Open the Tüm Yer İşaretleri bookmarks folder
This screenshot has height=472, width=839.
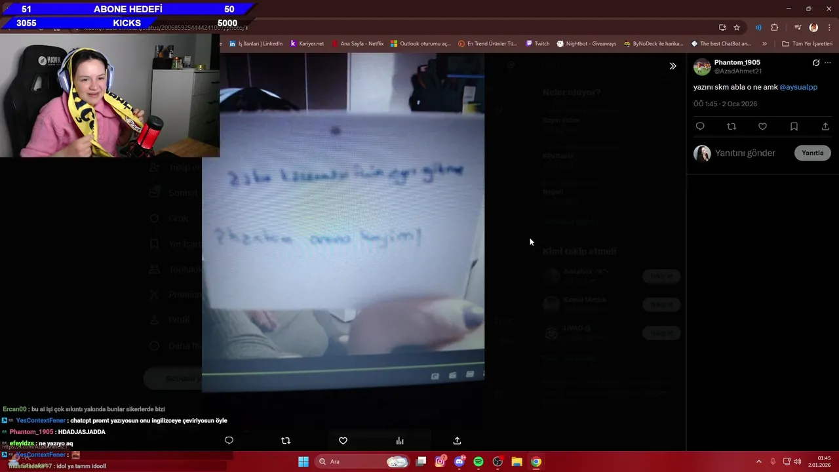807,44
